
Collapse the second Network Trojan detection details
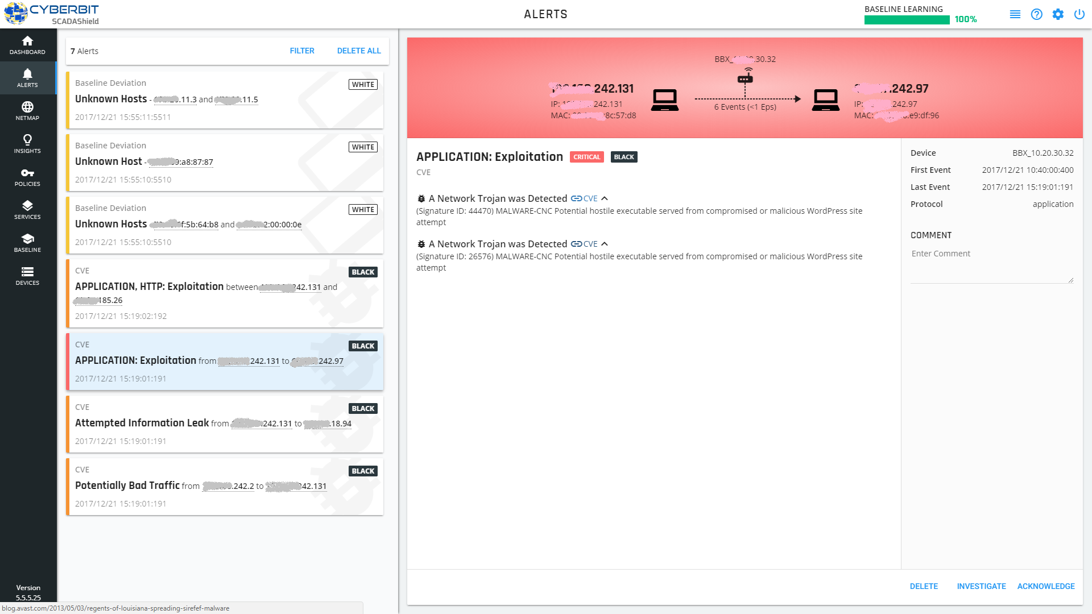(x=605, y=244)
